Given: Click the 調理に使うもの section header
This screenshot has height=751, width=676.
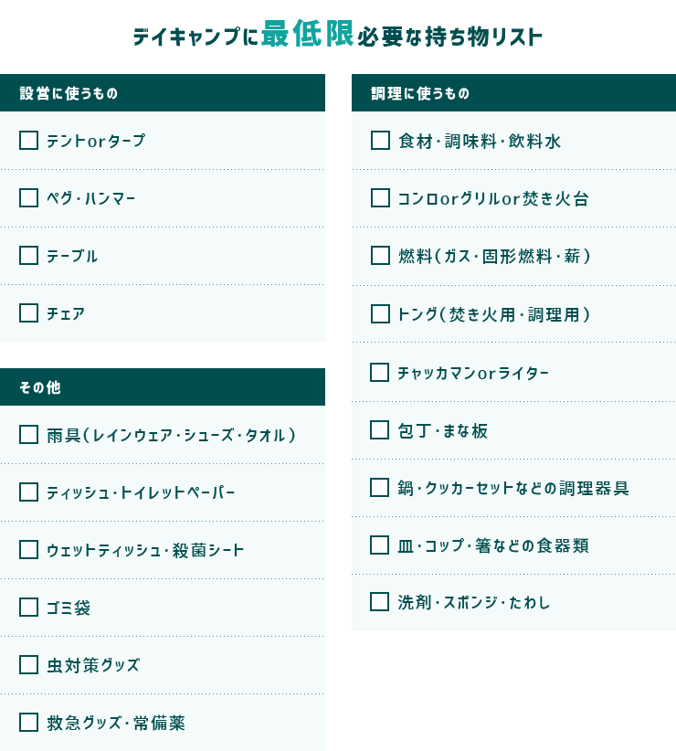Looking at the screenshot, I should 513,93.
